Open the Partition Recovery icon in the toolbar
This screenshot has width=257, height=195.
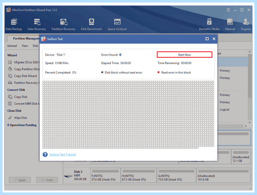click(x=63, y=24)
